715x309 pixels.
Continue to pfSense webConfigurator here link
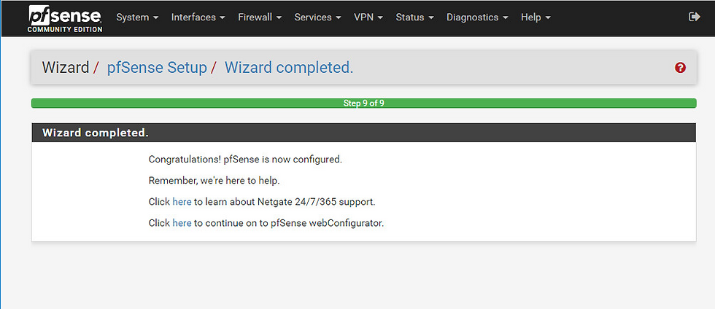point(182,224)
